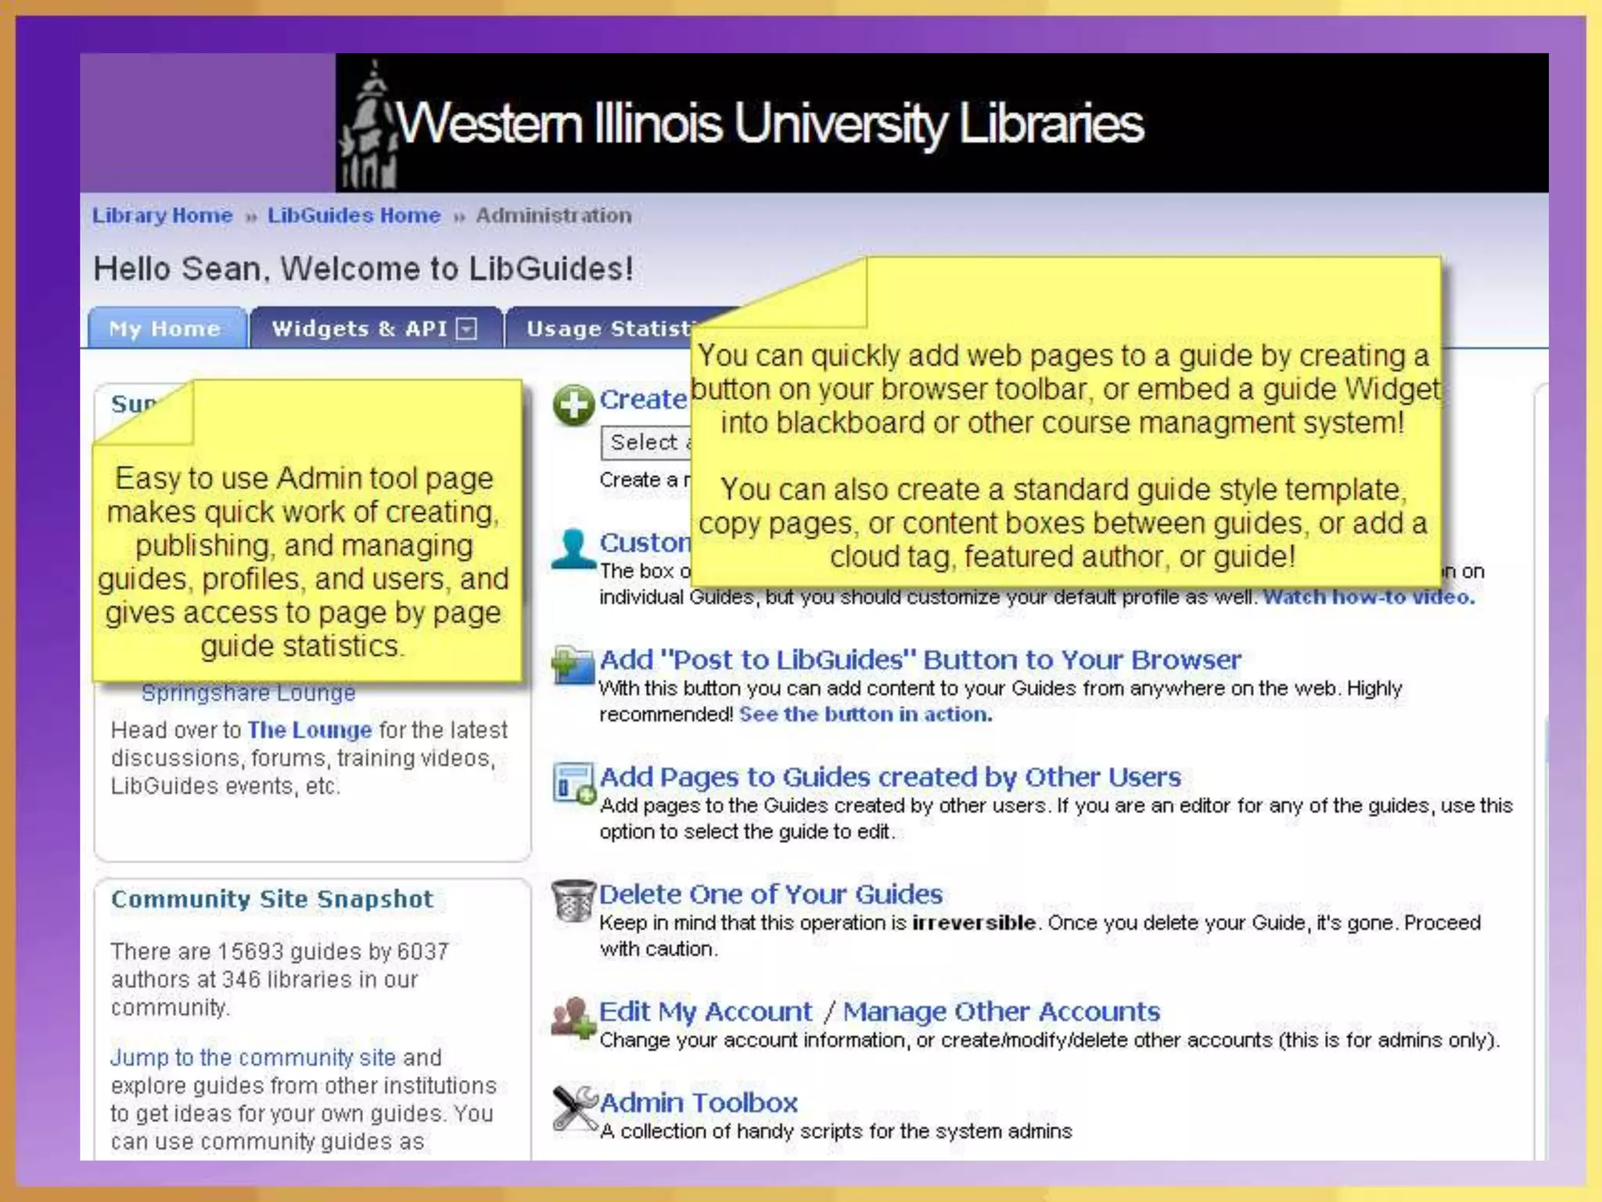
Task: Click See the button in action link
Action: [865, 714]
